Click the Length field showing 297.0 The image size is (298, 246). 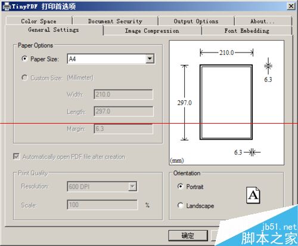click(x=123, y=111)
